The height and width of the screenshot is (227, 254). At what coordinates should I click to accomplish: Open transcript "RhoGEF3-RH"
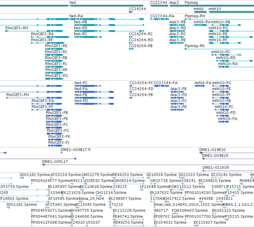click(17, 28)
